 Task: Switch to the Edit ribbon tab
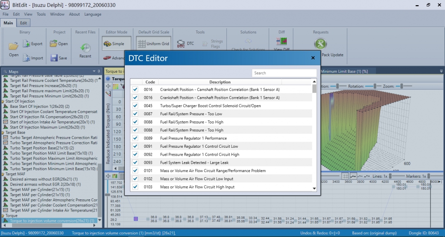[23, 23]
